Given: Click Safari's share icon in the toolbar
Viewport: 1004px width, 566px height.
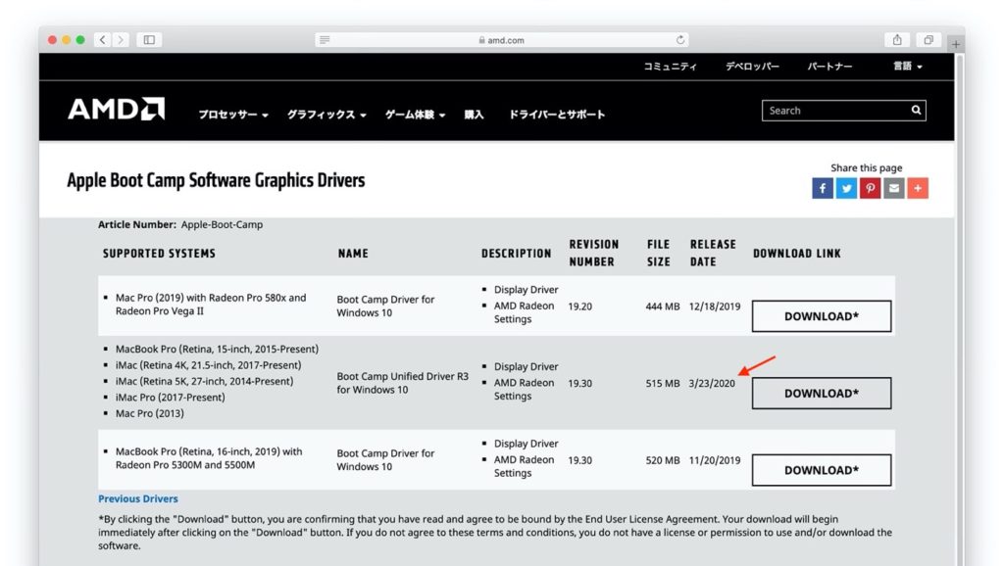Looking at the screenshot, I should tap(896, 40).
